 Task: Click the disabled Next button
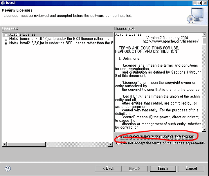(x=135, y=168)
